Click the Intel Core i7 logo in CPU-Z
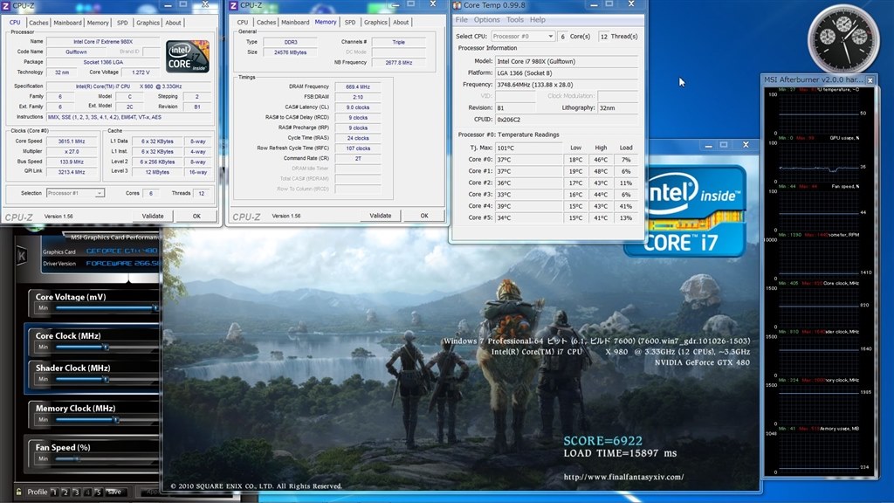 (188, 55)
